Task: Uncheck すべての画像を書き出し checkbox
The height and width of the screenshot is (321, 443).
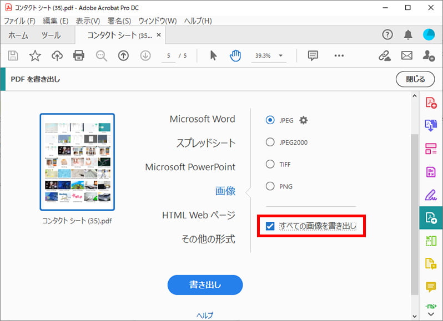Action: click(270, 226)
